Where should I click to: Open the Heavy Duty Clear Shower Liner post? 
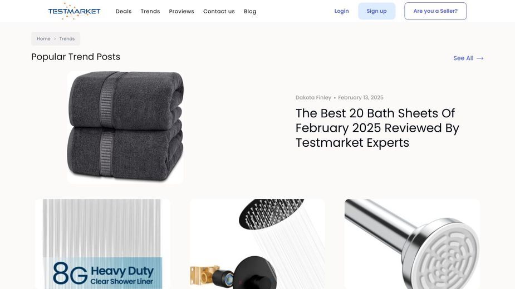coord(102,244)
